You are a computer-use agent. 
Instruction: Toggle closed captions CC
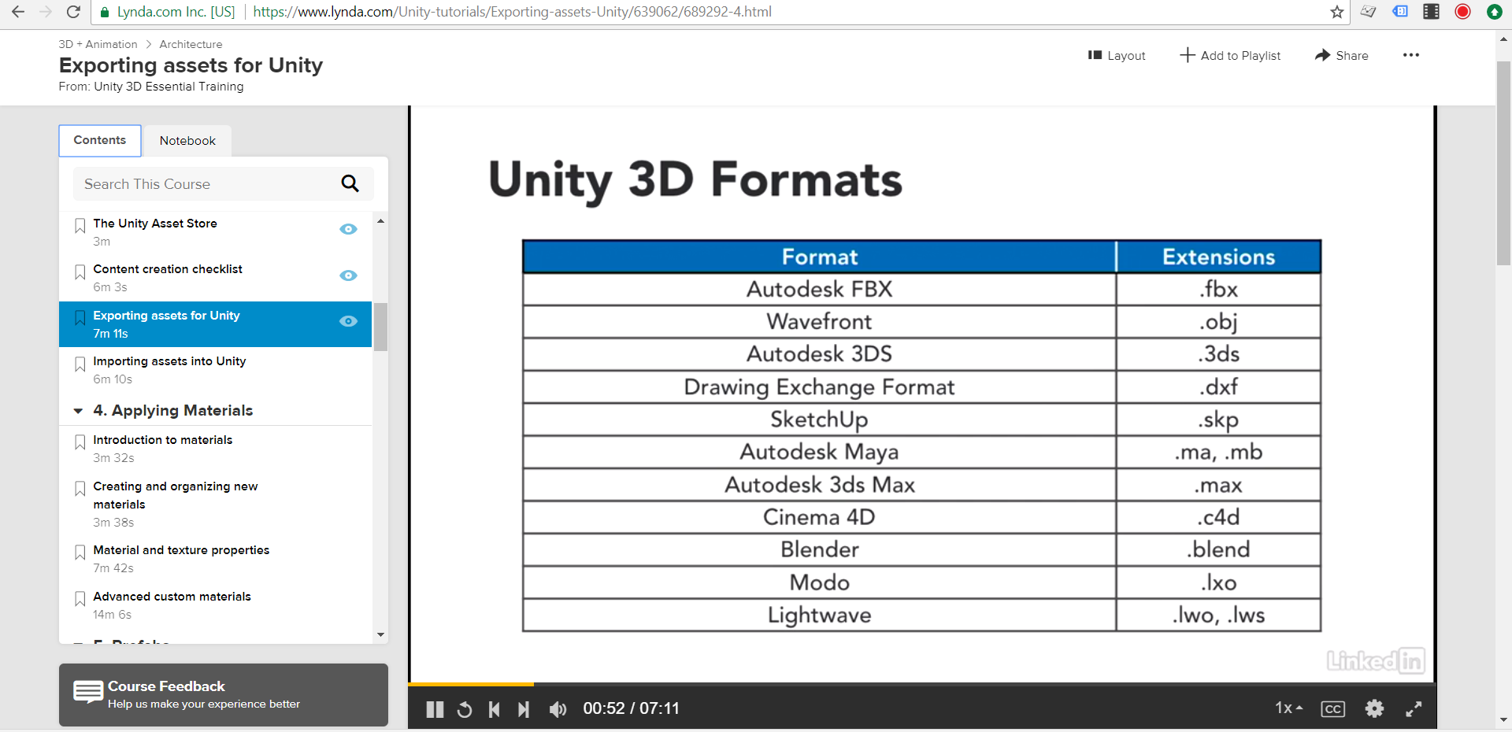1332,709
